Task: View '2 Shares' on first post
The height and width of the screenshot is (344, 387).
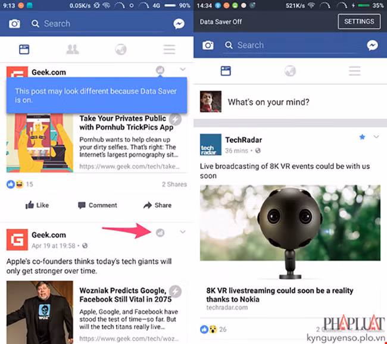Action: click(174, 184)
